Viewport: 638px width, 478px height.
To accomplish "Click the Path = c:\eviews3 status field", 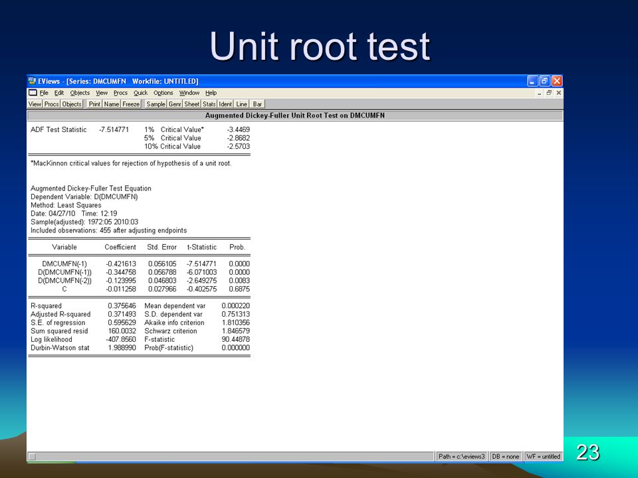I will pos(462,457).
